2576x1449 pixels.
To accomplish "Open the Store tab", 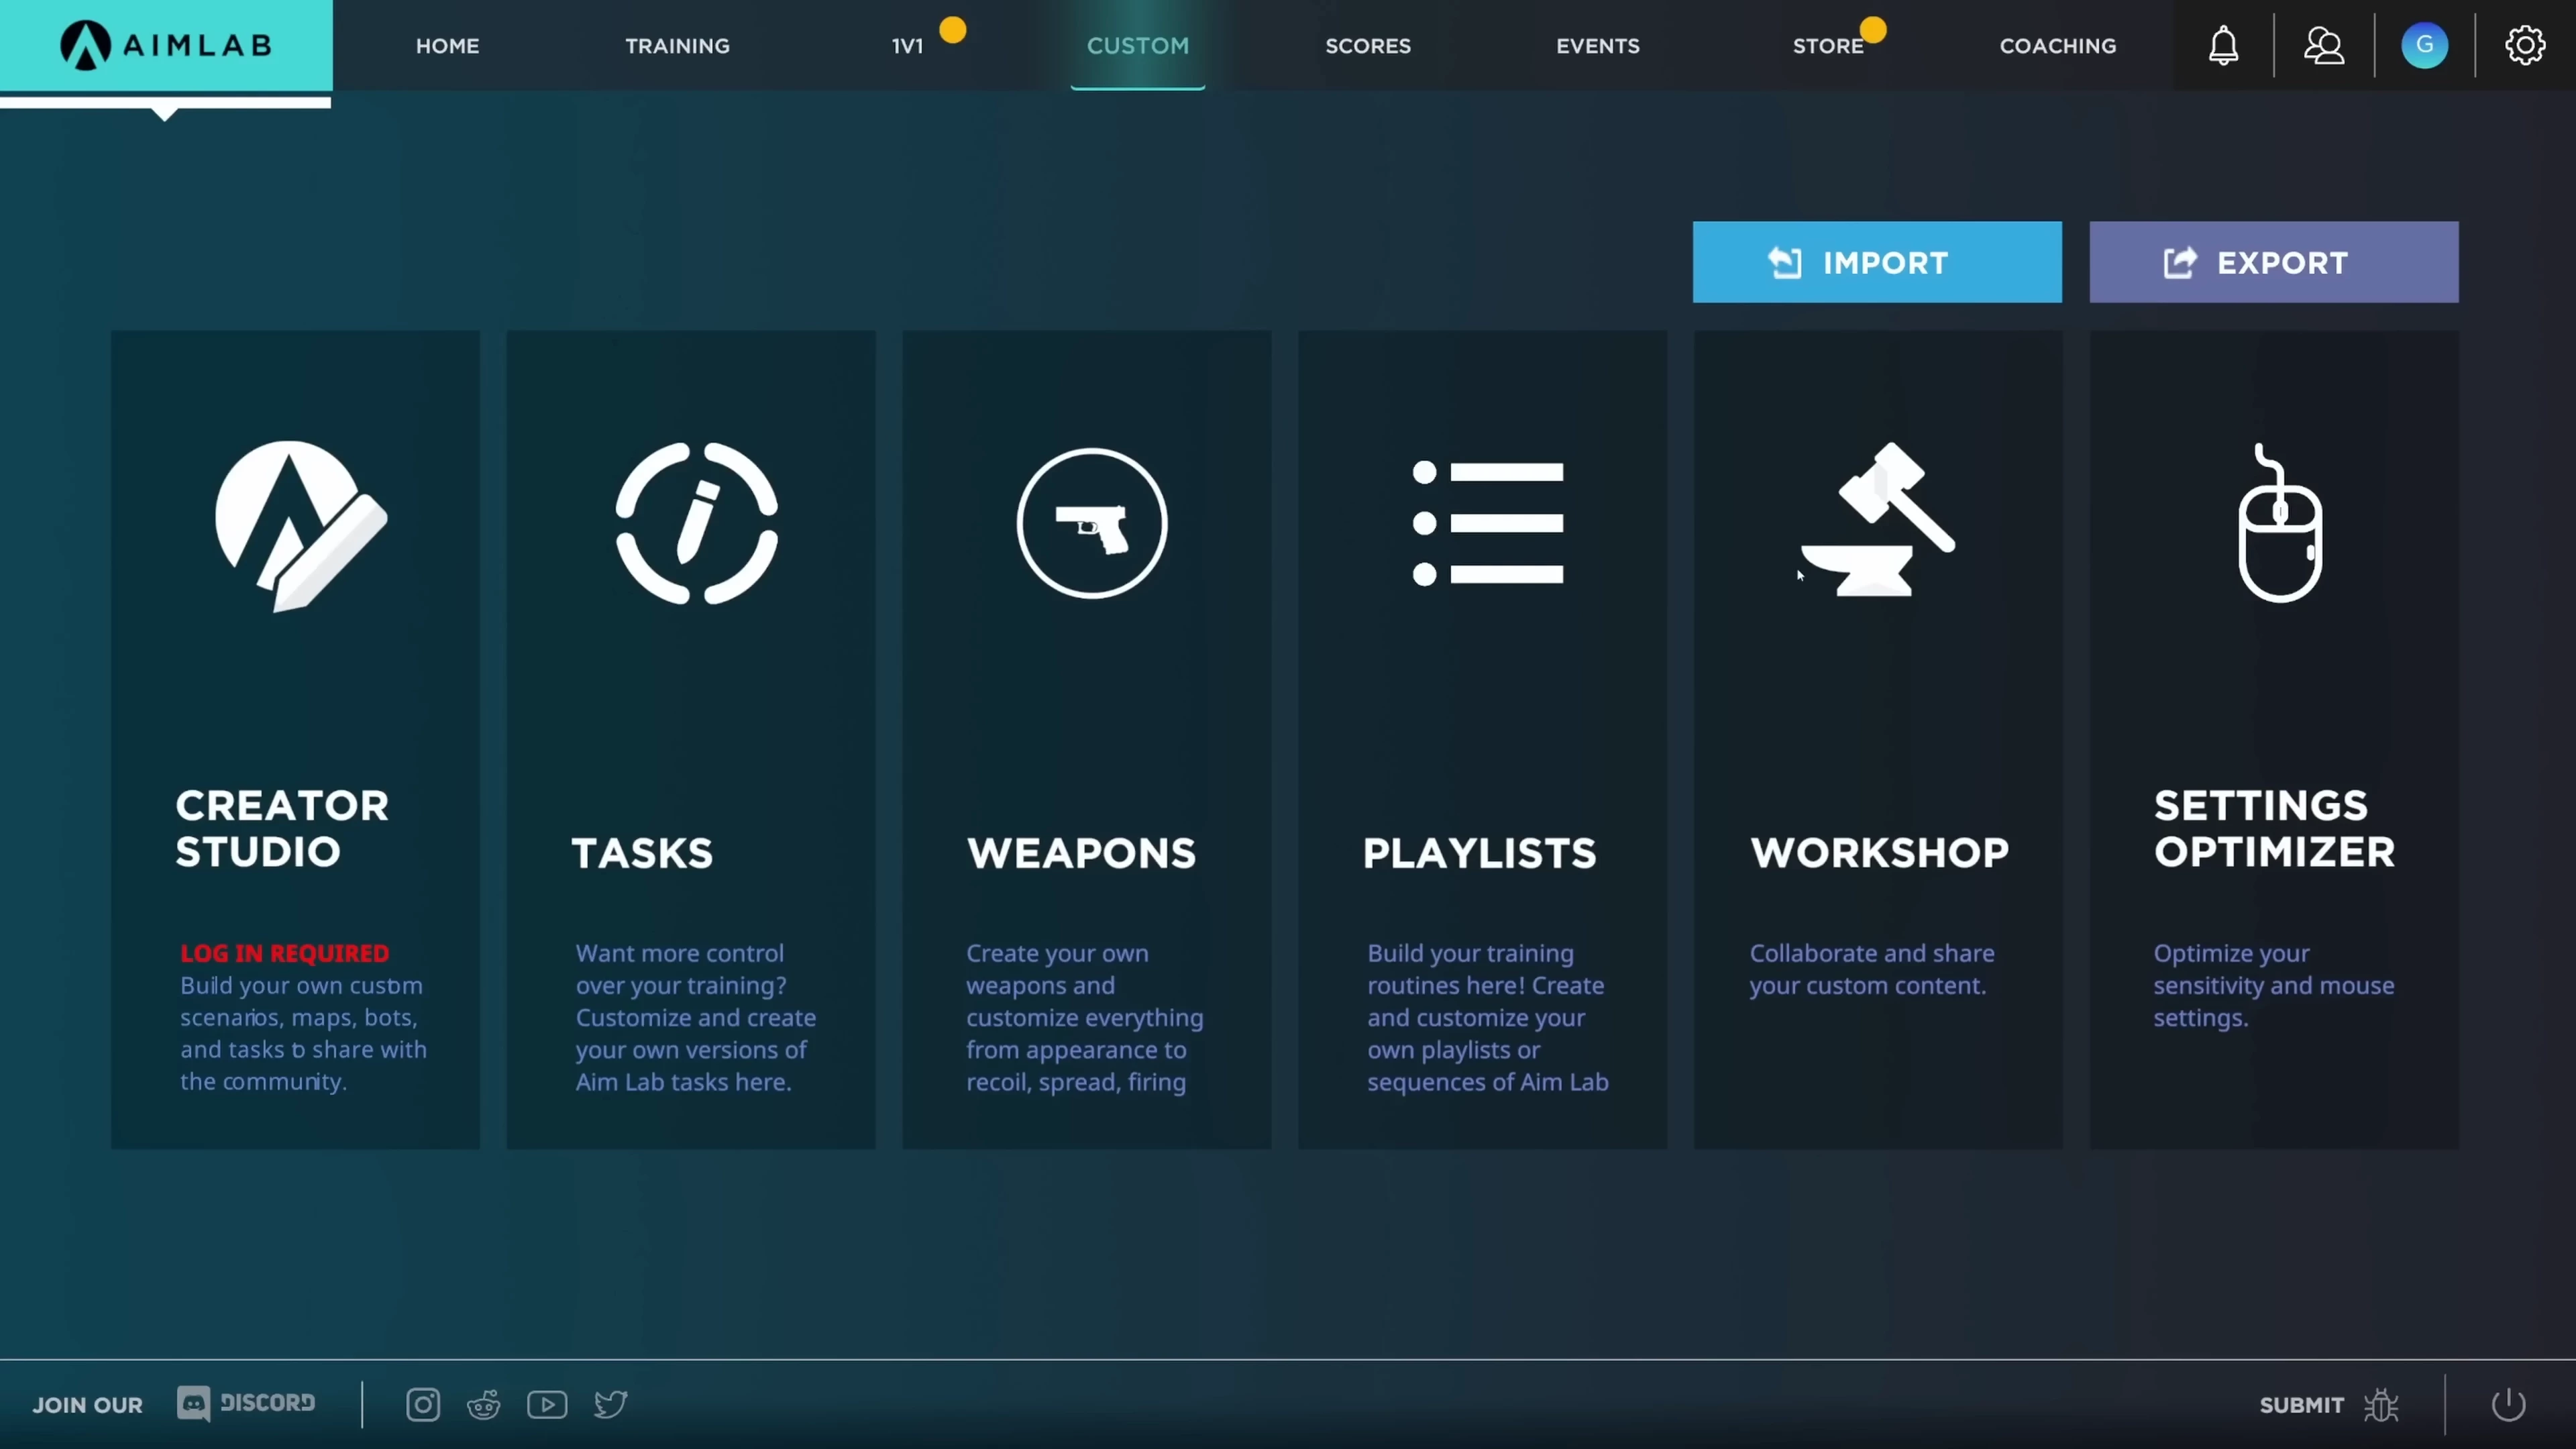I will [1828, 46].
